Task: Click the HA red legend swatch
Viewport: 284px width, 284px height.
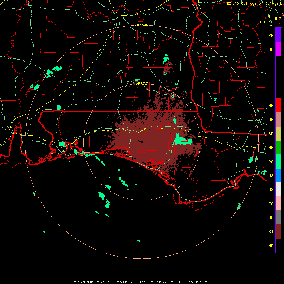Action: pos(279,105)
